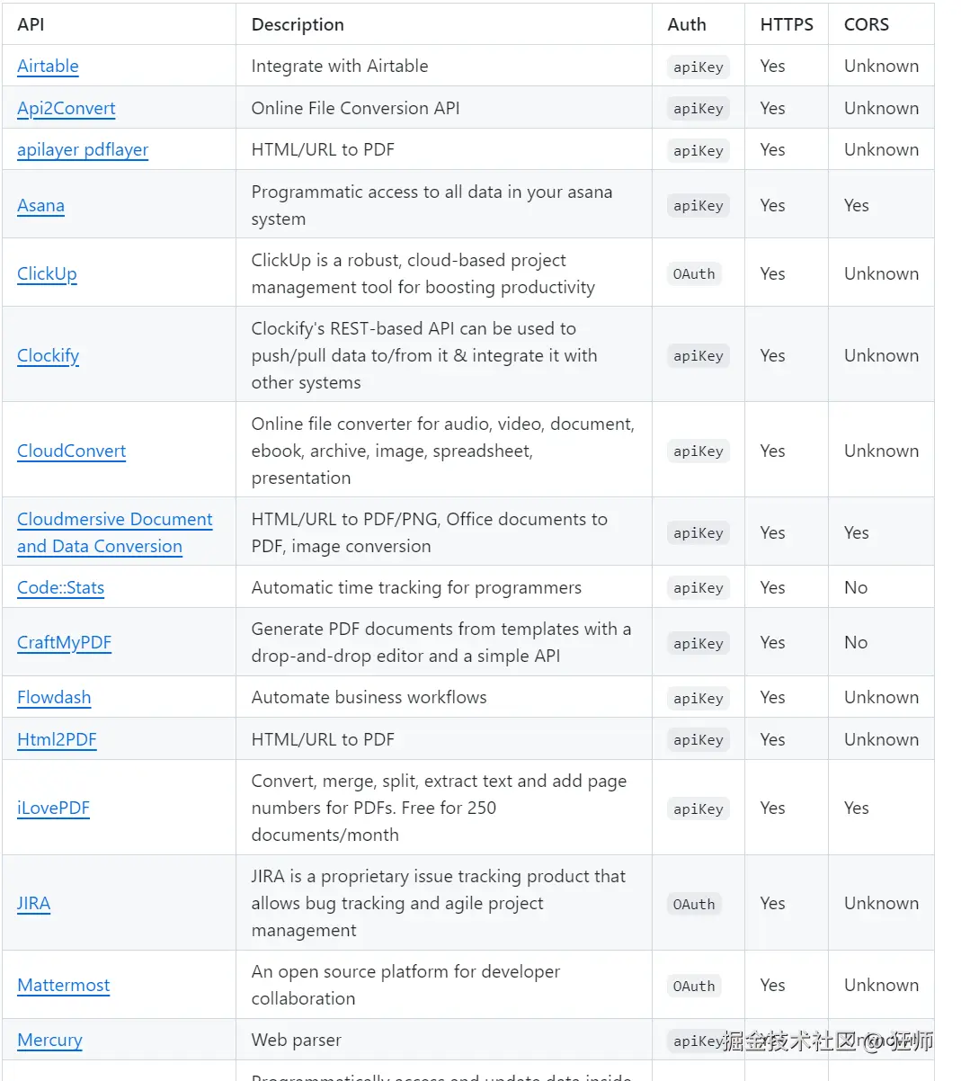
Task: Open the Mercury link
Action: pyautogui.click(x=49, y=1040)
